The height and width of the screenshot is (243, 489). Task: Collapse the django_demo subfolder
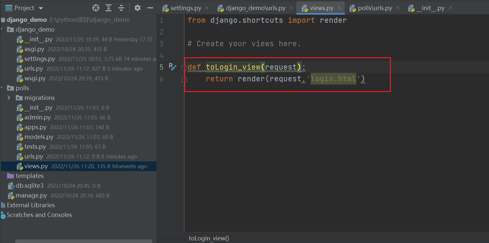point(2,30)
